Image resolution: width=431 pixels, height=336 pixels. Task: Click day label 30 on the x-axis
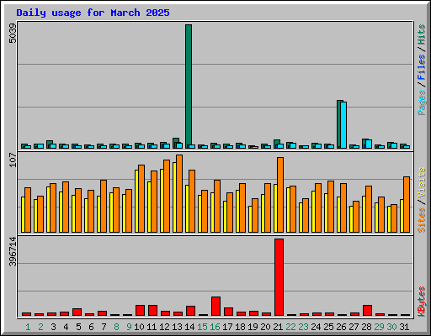click(391, 327)
